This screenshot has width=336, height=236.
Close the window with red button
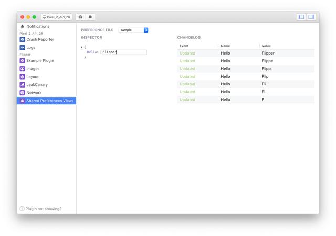tap(22, 17)
